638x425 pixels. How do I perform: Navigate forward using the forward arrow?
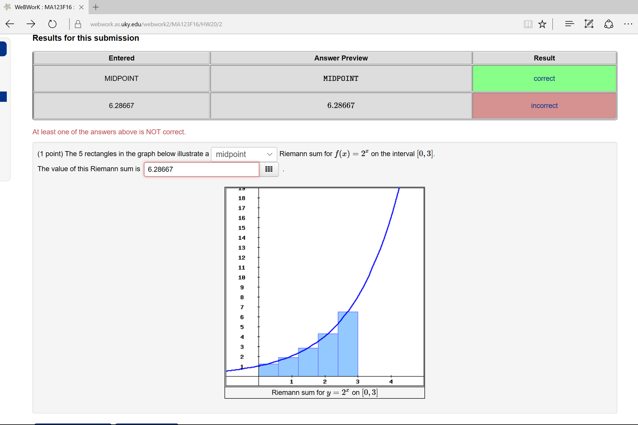31,24
